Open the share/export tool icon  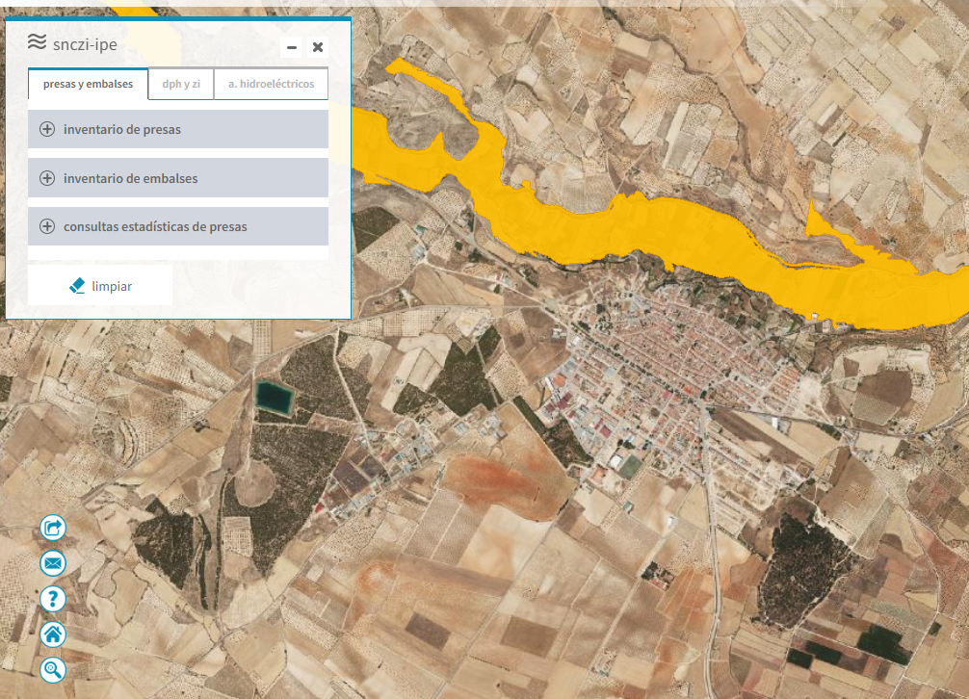52,527
